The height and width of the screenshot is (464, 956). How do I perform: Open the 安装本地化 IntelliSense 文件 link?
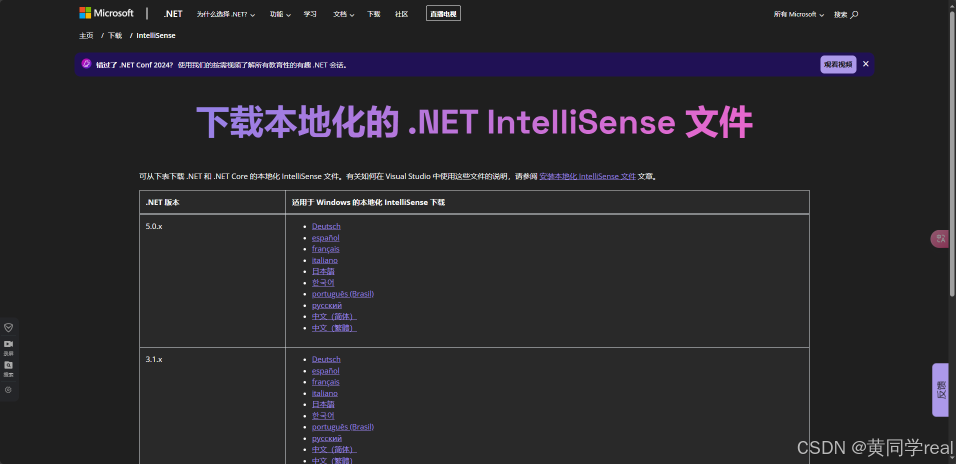(587, 176)
